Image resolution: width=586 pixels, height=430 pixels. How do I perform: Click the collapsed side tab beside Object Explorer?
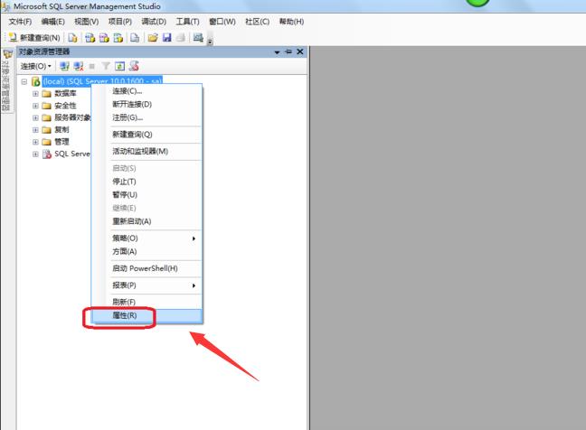click(x=6, y=80)
